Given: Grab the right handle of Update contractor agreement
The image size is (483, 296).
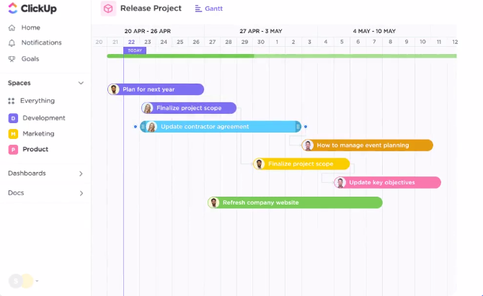Looking at the screenshot, I should (298, 127).
